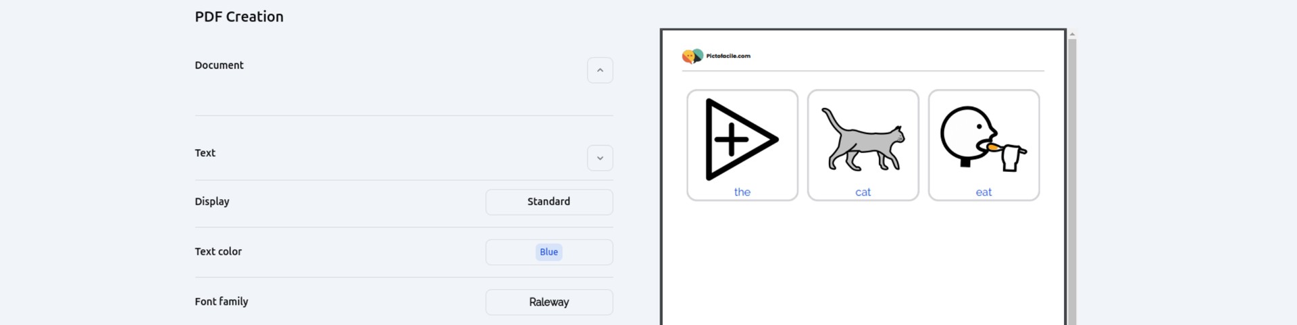Viewport: 1297px width, 325px height.
Task: Select the 'the' pictogram card
Action: pos(742,145)
